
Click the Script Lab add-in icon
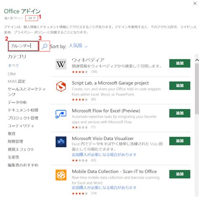(61, 86)
